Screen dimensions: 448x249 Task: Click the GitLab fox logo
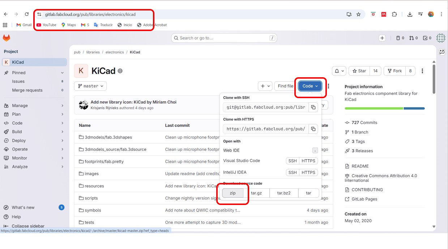7,38
